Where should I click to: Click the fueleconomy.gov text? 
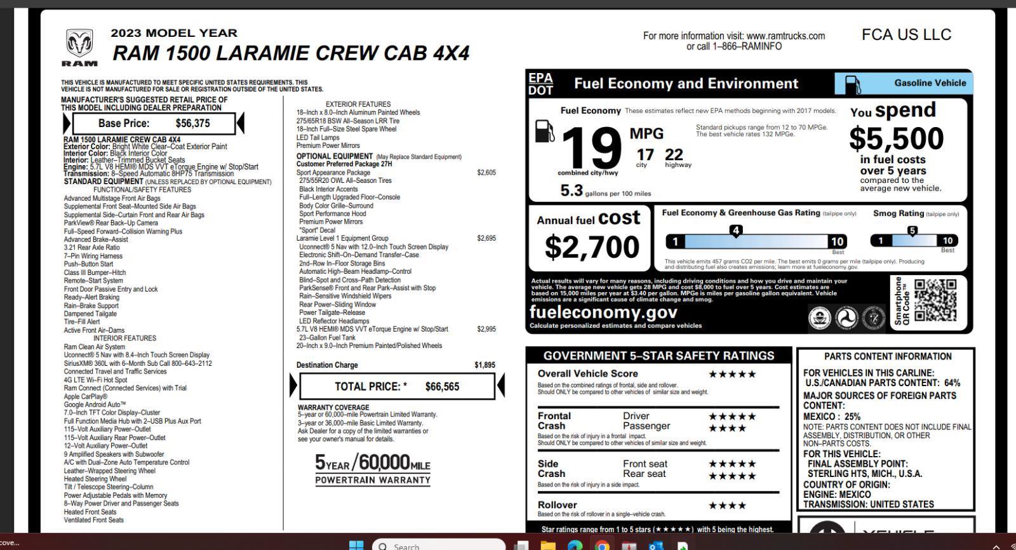603,312
